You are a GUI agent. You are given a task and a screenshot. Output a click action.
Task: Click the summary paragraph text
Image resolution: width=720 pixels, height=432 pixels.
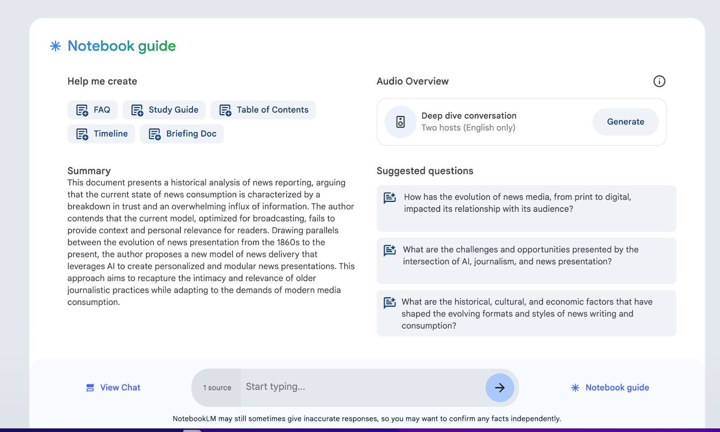(211, 242)
